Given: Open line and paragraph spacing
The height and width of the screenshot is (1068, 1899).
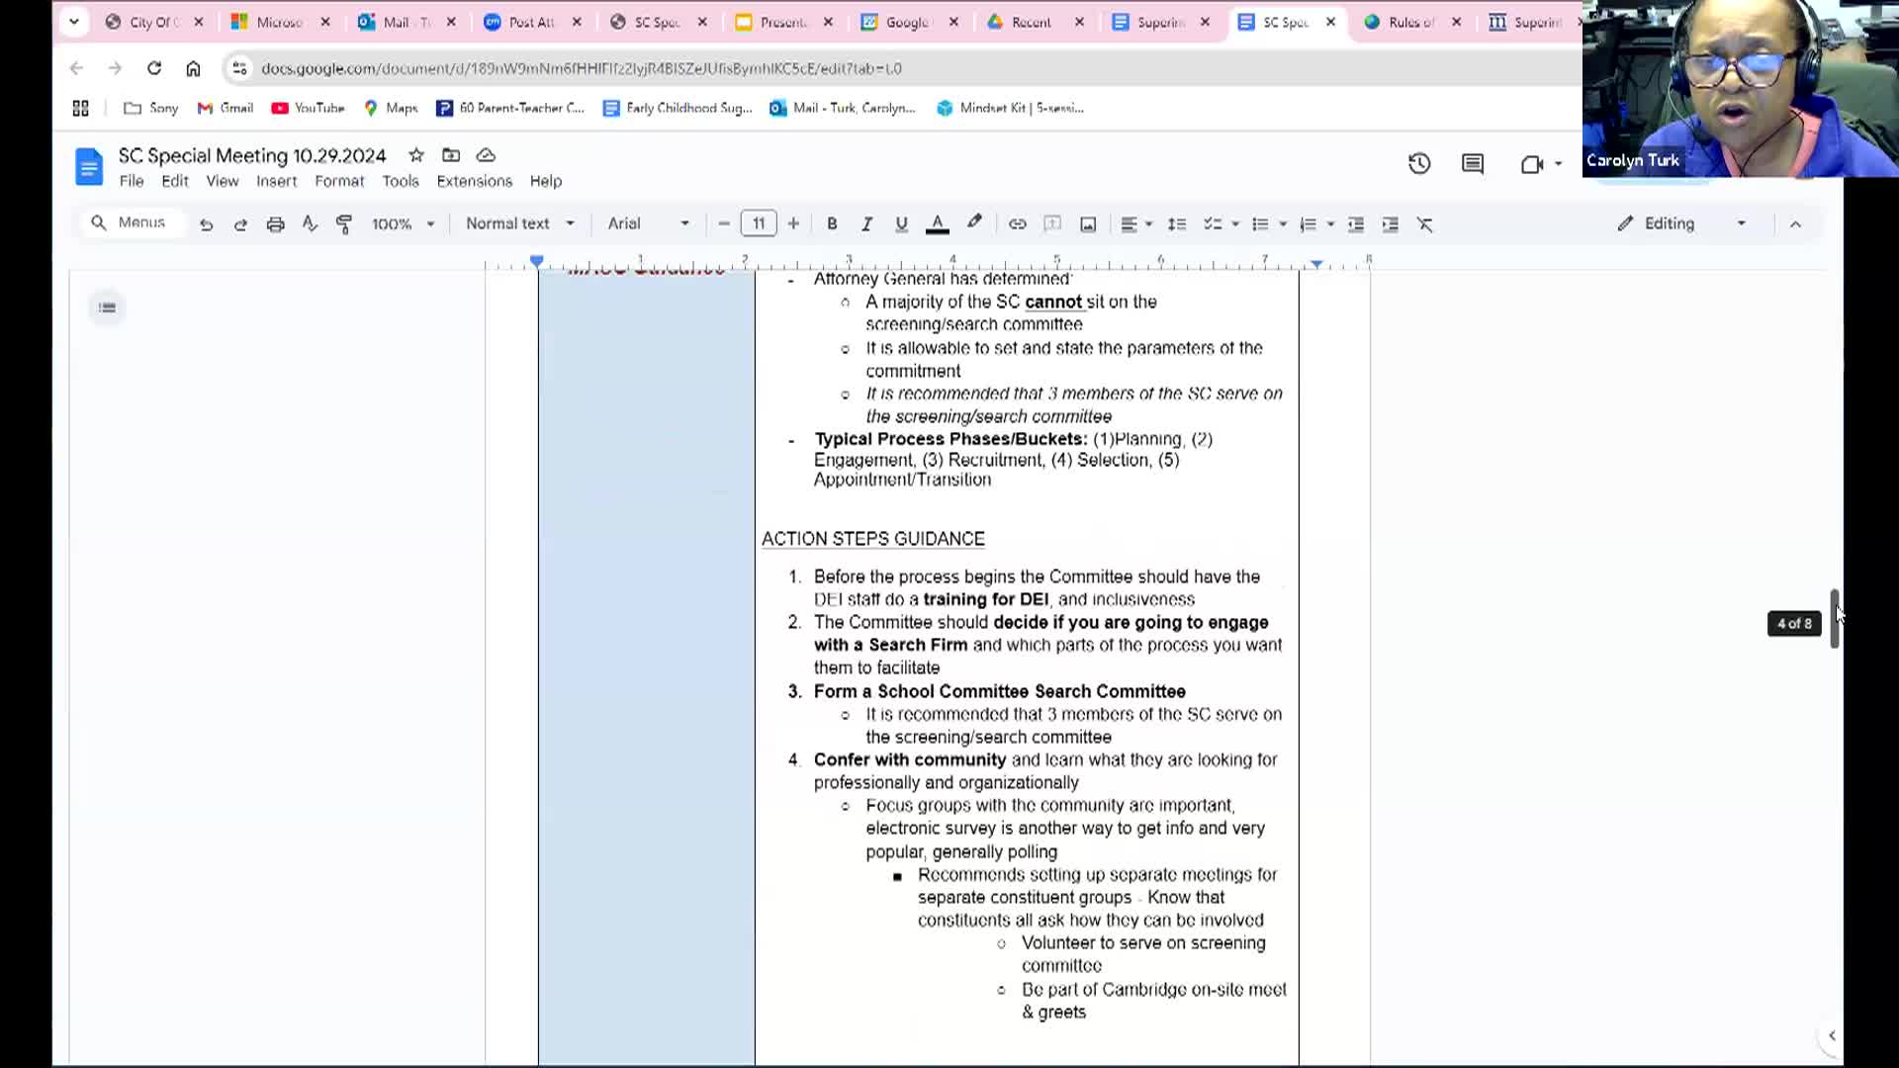Looking at the screenshot, I should click(x=1177, y=224).
